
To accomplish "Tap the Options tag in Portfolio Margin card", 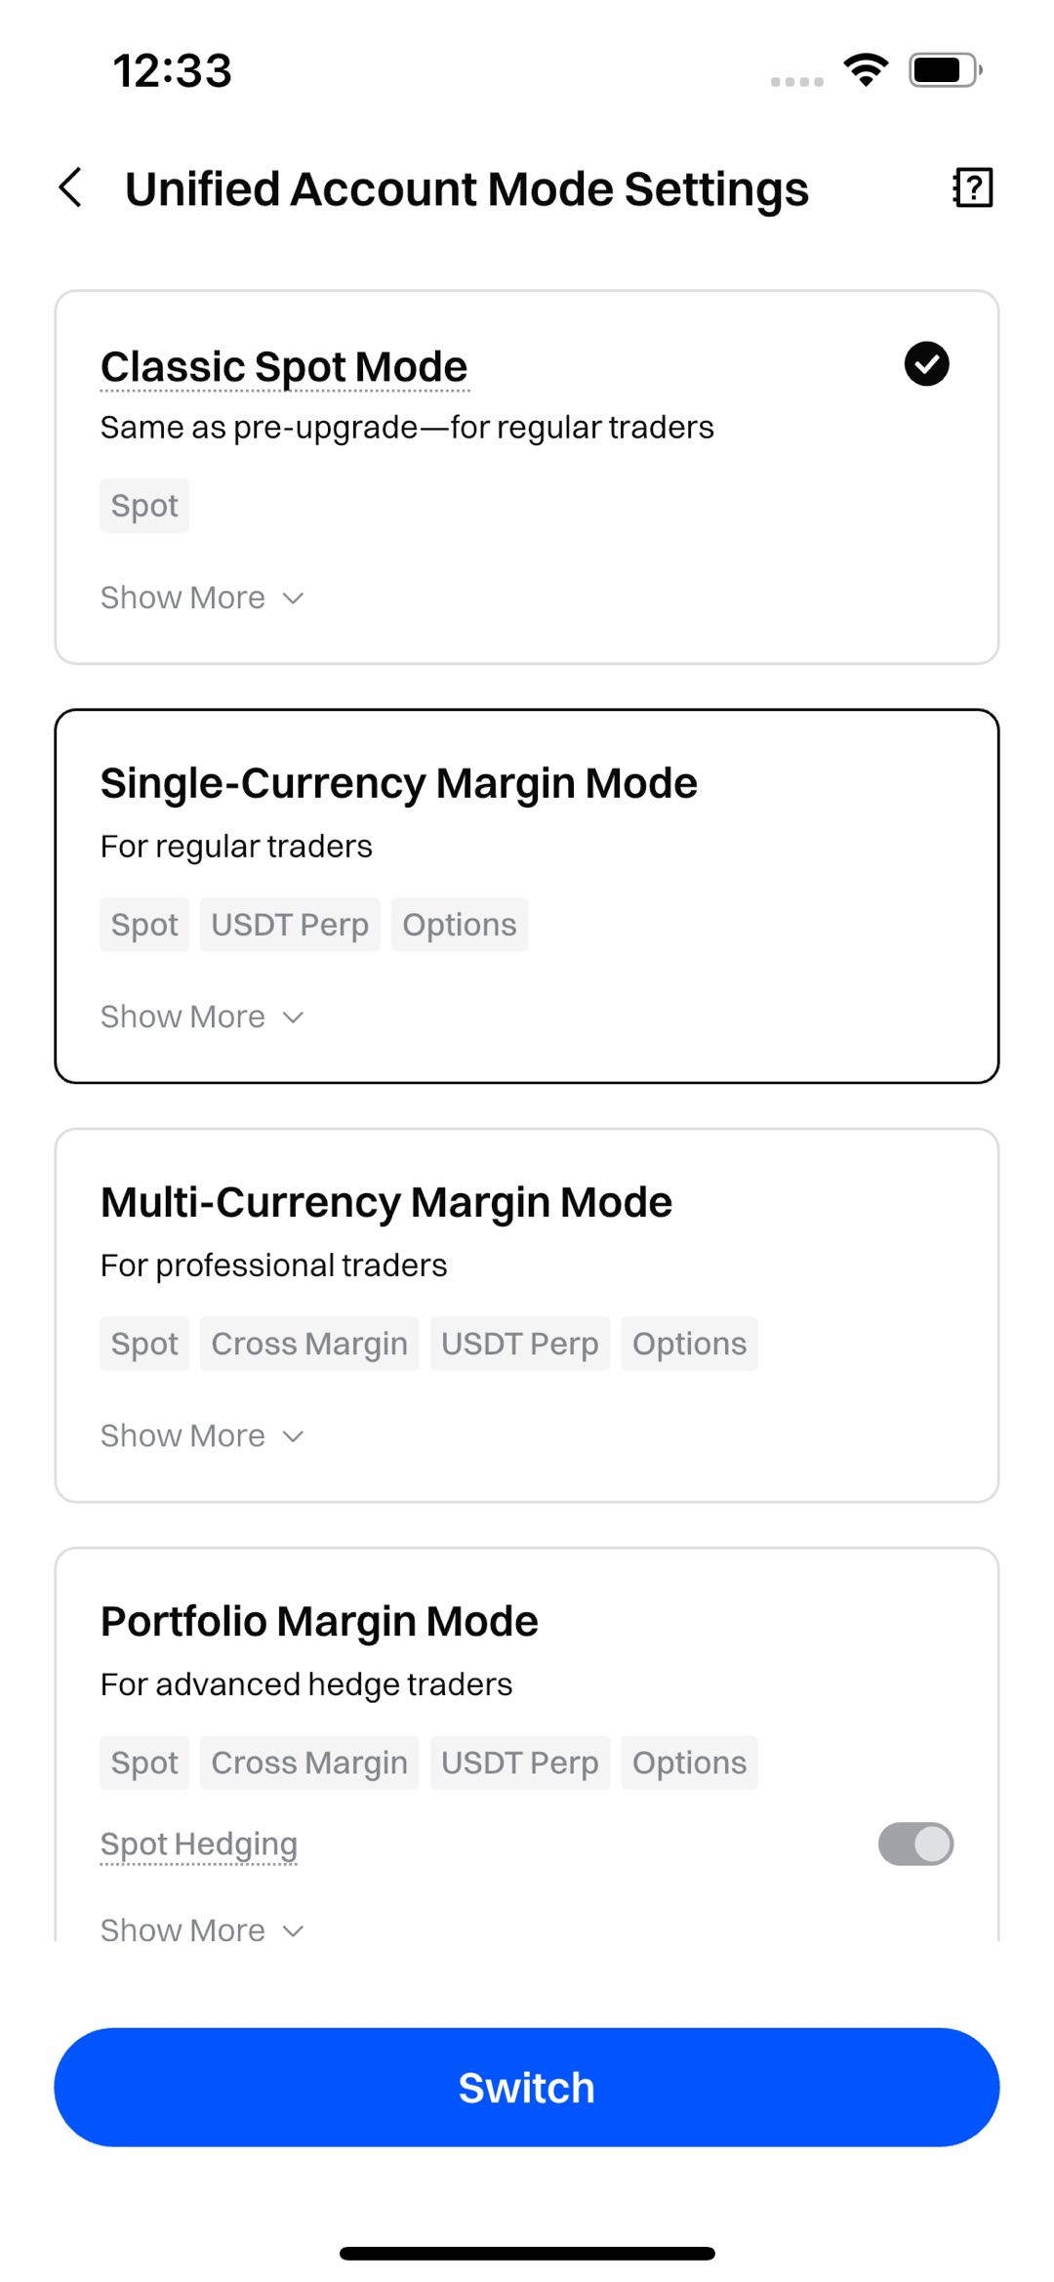I will click(x=689, y=1763).
